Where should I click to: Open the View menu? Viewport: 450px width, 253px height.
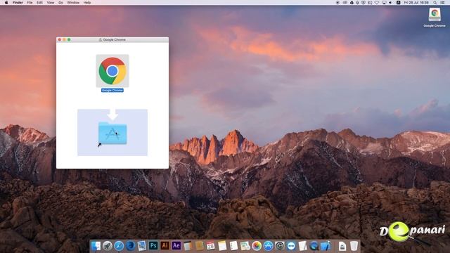pos(51,3)
